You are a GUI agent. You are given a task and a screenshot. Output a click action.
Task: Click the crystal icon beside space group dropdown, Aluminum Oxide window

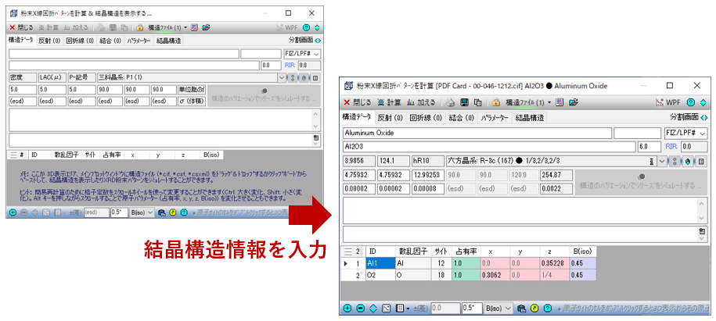point(689,162)
